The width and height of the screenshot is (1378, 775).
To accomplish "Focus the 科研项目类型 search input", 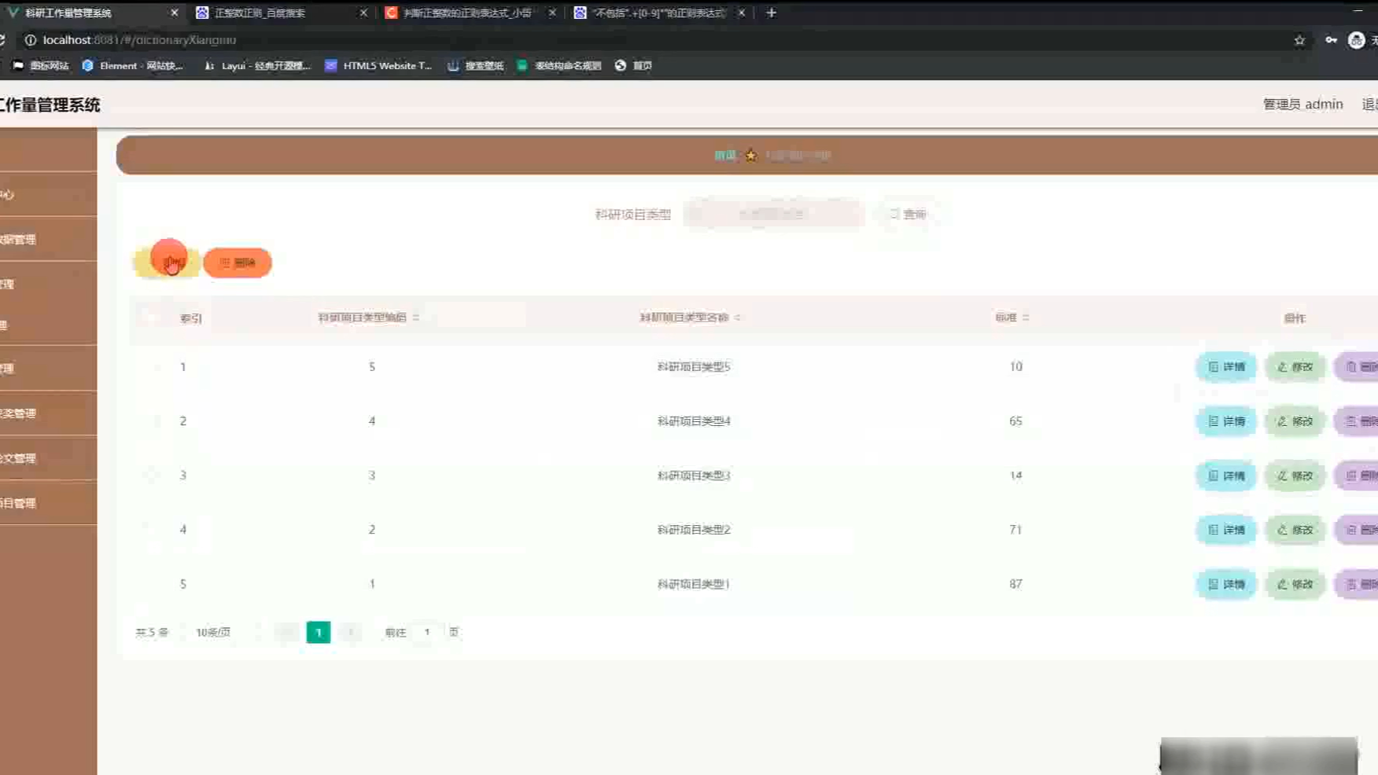I will click(x=774, y=214).
